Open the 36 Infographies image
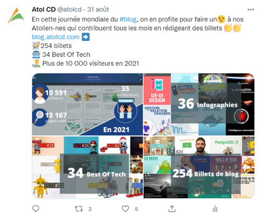This screenshot has width=260, height=218. (x=199, y=104)
